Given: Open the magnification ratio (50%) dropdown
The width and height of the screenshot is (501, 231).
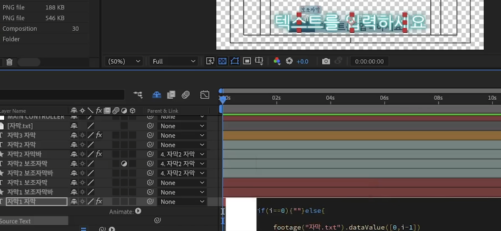Looking at the screenshot, I should [124, 61].
